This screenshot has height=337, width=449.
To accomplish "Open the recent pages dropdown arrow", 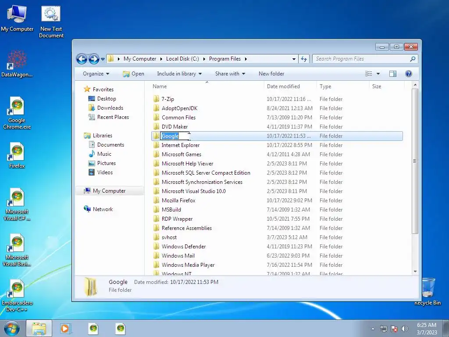I will click(103, 59).
